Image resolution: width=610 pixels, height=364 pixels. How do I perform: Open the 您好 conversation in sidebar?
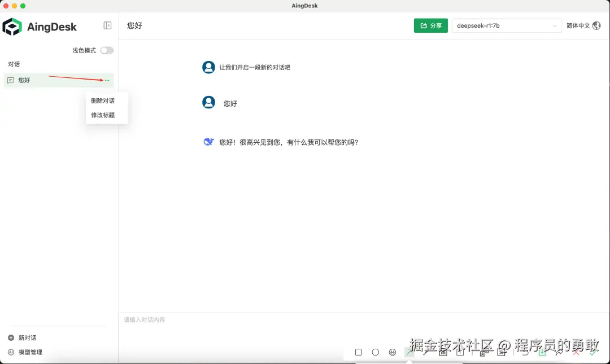point(59,80)
